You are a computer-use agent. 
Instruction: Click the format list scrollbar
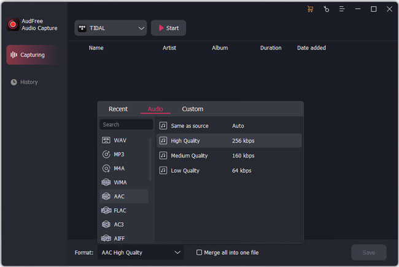pos(150,159)
